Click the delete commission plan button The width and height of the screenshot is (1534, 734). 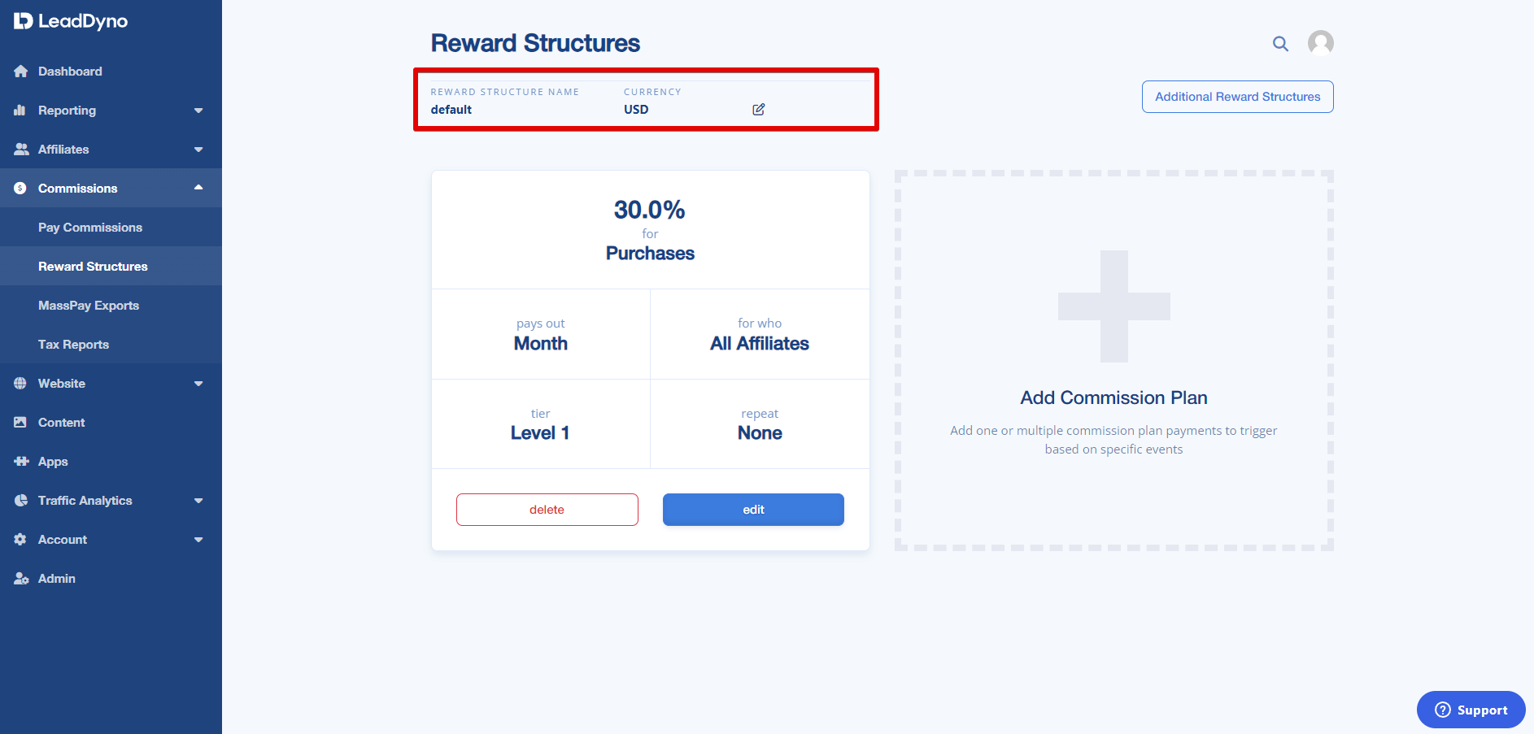pyautogui.click(x=547, y=510)
